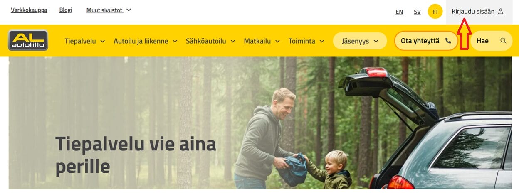This screenshot has height=194, width=519.
Task: Expand the Tiepalvelu menu chevron
Action: click(x=103, y=41)
